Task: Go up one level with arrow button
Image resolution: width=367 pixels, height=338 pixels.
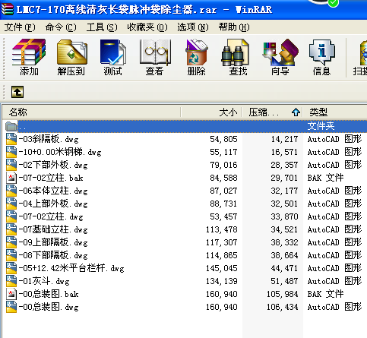Action: [x=17, y=92]
